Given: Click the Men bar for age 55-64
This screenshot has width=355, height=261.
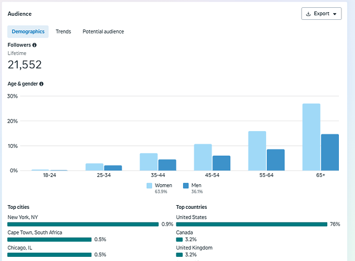Looking at the screenshot, I should click(276, 160).
